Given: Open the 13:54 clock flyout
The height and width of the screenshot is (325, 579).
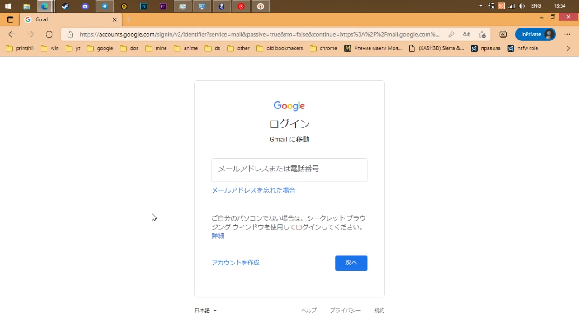Looking at the screenshot, I should pos(560,6).
